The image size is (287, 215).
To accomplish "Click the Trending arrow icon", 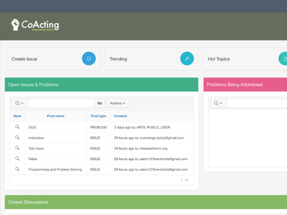I will pos(187,59).
